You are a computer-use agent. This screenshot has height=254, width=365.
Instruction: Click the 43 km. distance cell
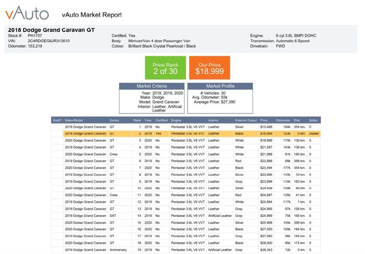pos(301,175)
